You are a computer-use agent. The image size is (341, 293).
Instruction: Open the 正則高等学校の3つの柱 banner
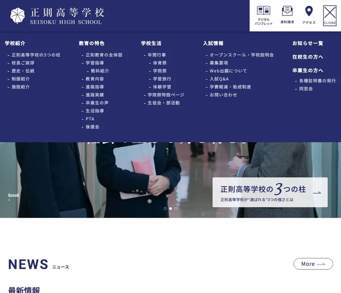click(x=270, y=192)
